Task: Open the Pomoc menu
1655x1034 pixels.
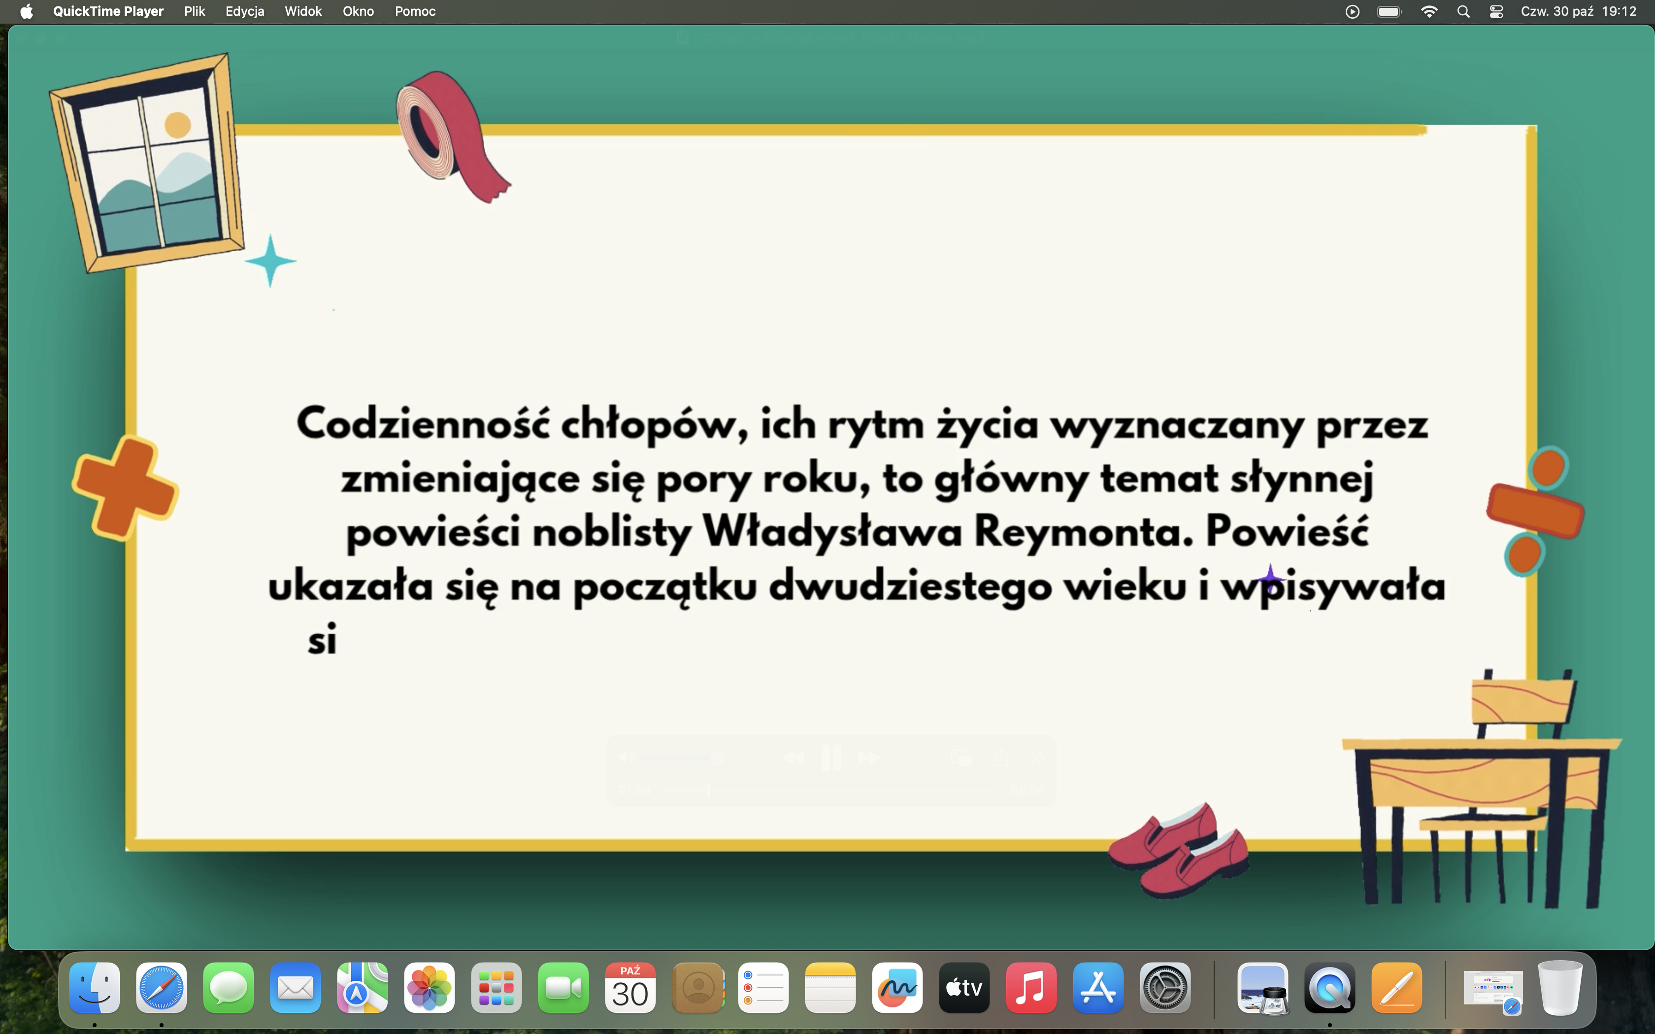Action: 414,11
